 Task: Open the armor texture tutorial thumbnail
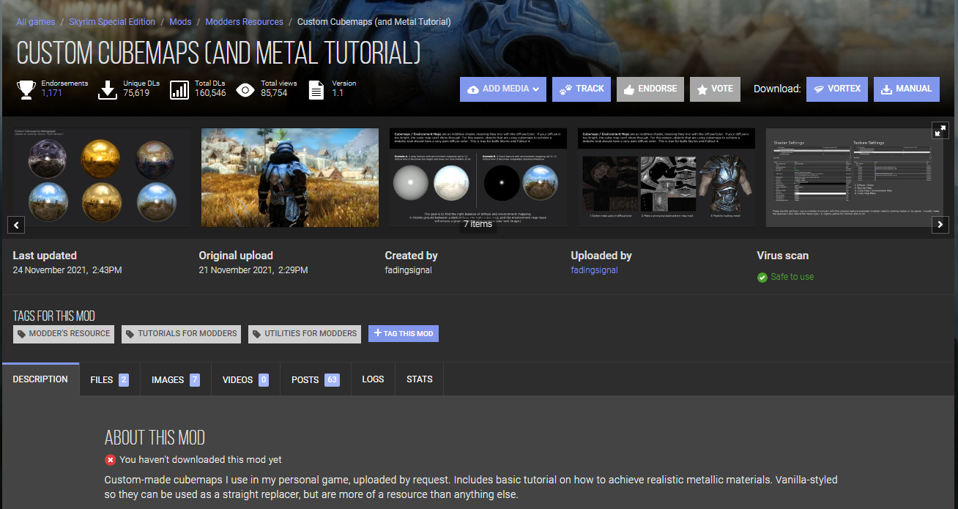pos(666,177)
